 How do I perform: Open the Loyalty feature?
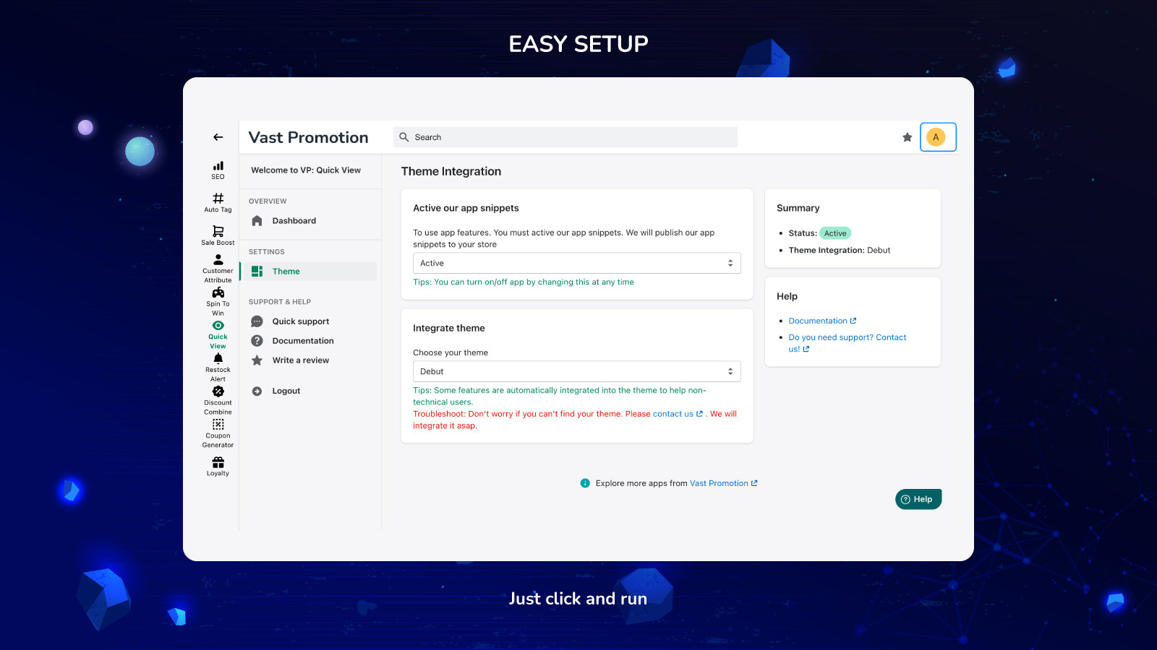[217, 465]
